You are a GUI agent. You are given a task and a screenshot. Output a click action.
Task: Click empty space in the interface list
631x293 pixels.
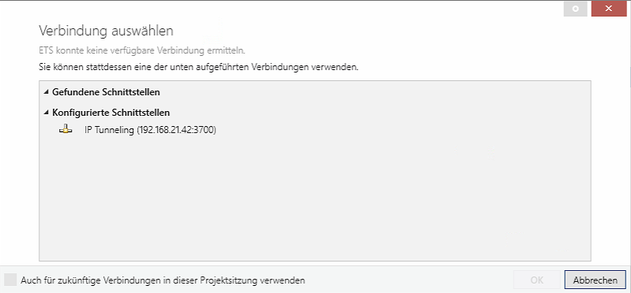click(x=315, y=197)
